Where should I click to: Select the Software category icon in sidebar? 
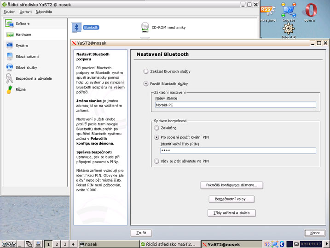point(10,24)
